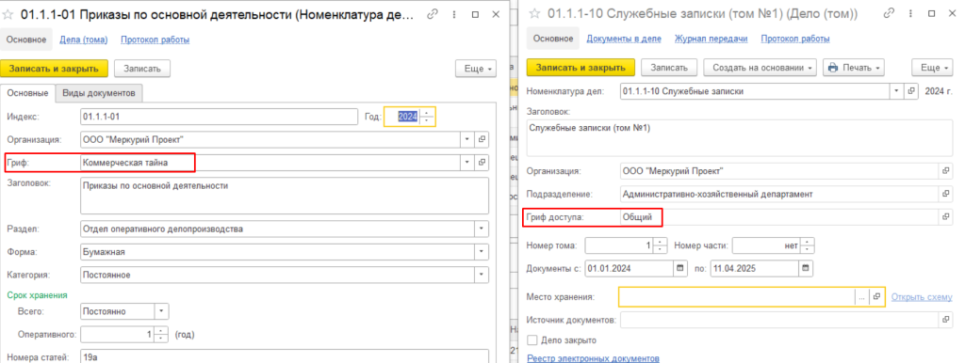Open the Еще menu in right window
This screenshot has height=363, width=965.
pos(932,67)
